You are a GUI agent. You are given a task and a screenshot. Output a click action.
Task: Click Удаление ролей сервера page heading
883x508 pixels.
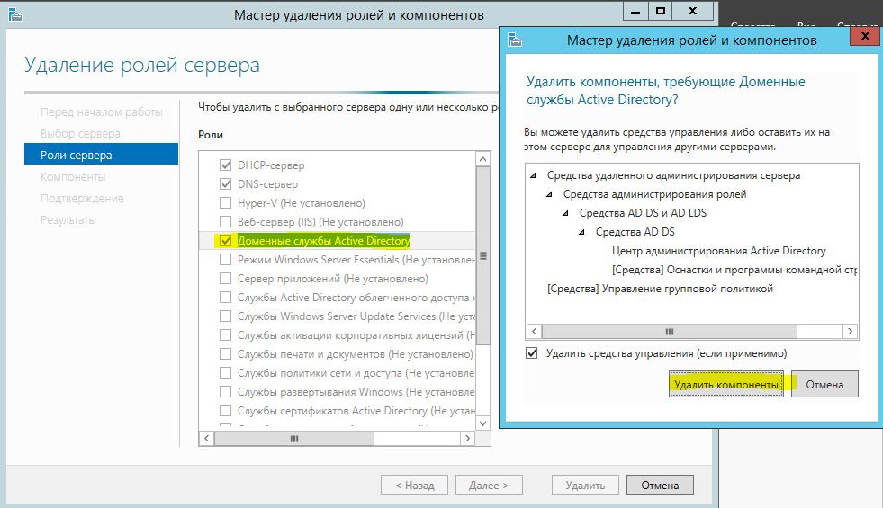pyautogui.click(x=142, y=66)
